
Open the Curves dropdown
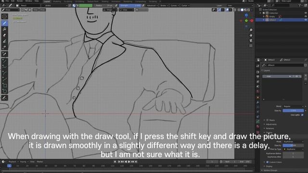click(x=174, y=5)
